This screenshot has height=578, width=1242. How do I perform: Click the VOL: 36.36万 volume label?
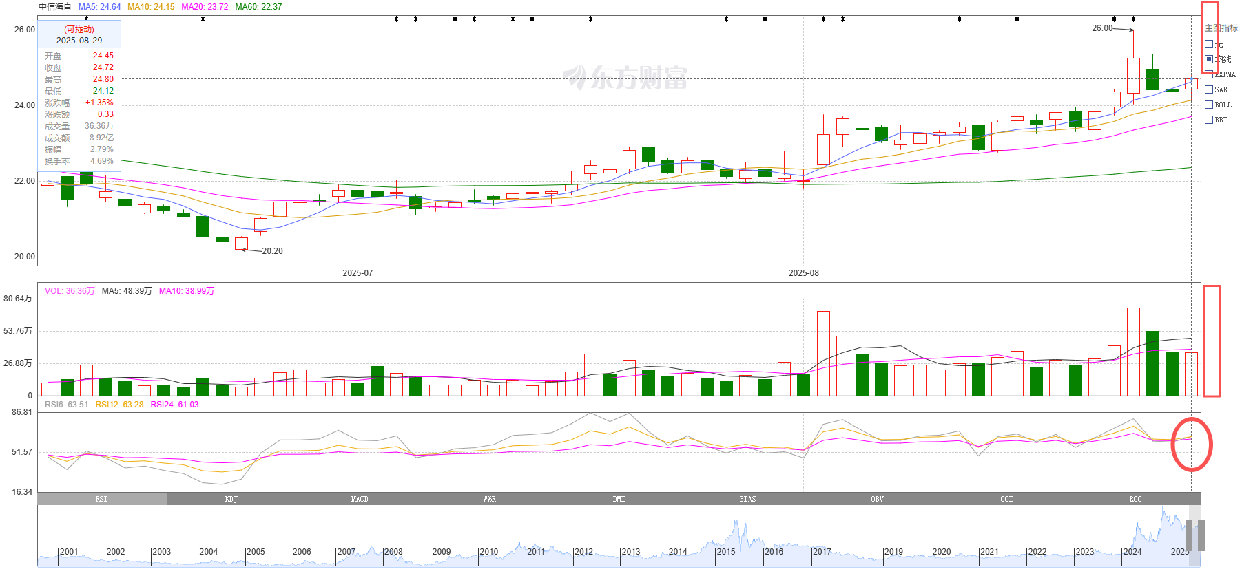click(x=70, y=291)
